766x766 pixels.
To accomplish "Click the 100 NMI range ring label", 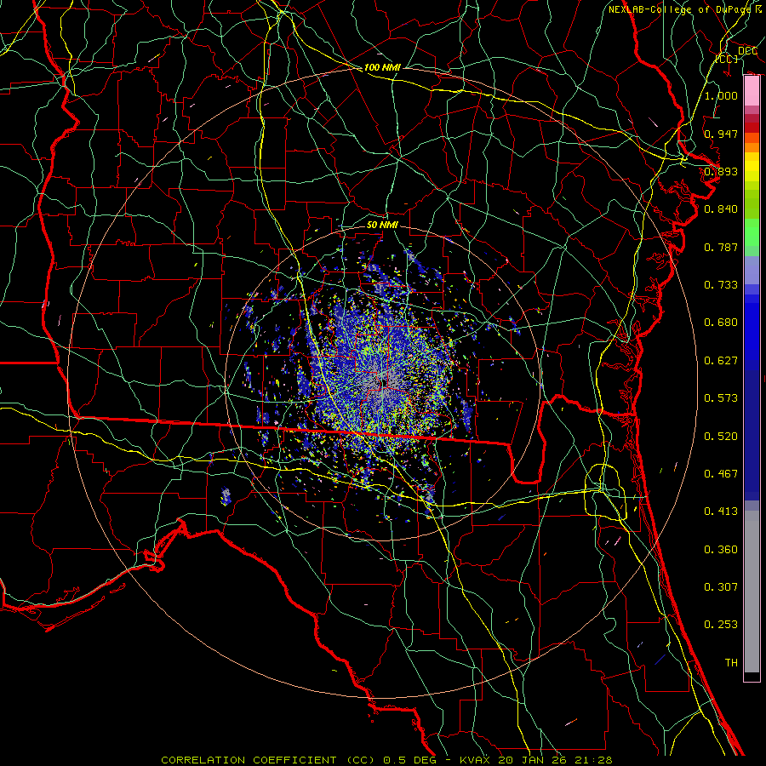I will (x=382, y=67).
